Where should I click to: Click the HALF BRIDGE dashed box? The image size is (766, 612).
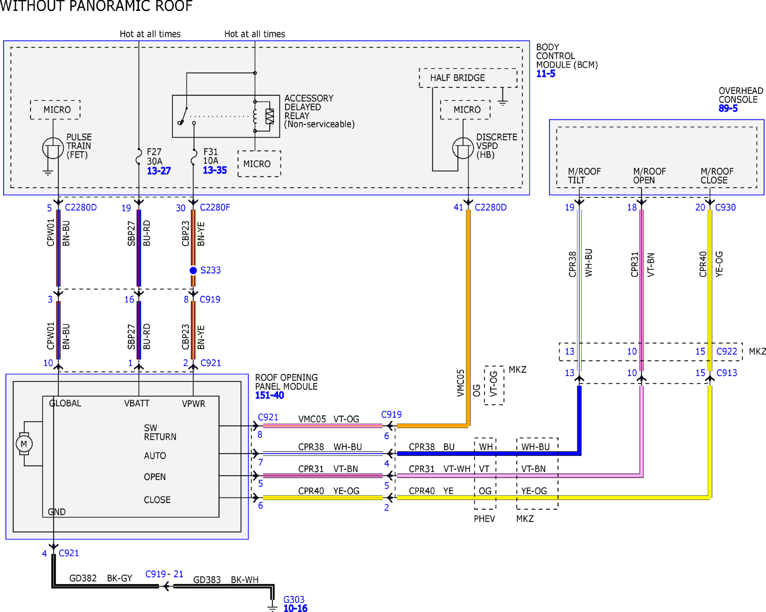tap(468, 78)
